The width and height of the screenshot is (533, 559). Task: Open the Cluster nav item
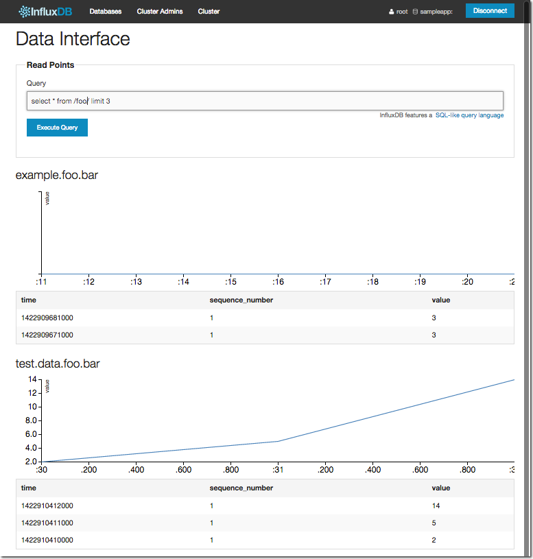coord(209,12)
